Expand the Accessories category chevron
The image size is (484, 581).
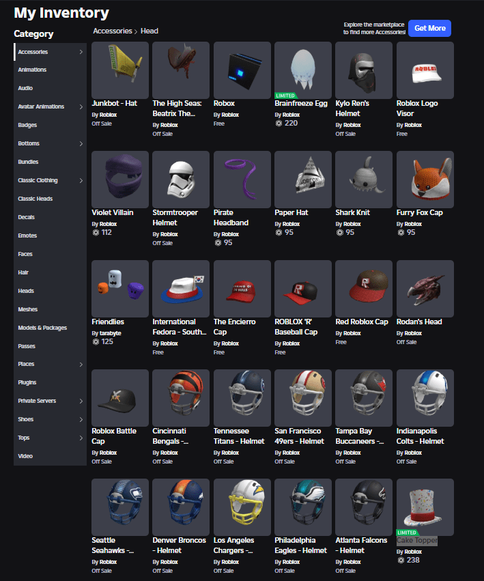click(81, 52)
